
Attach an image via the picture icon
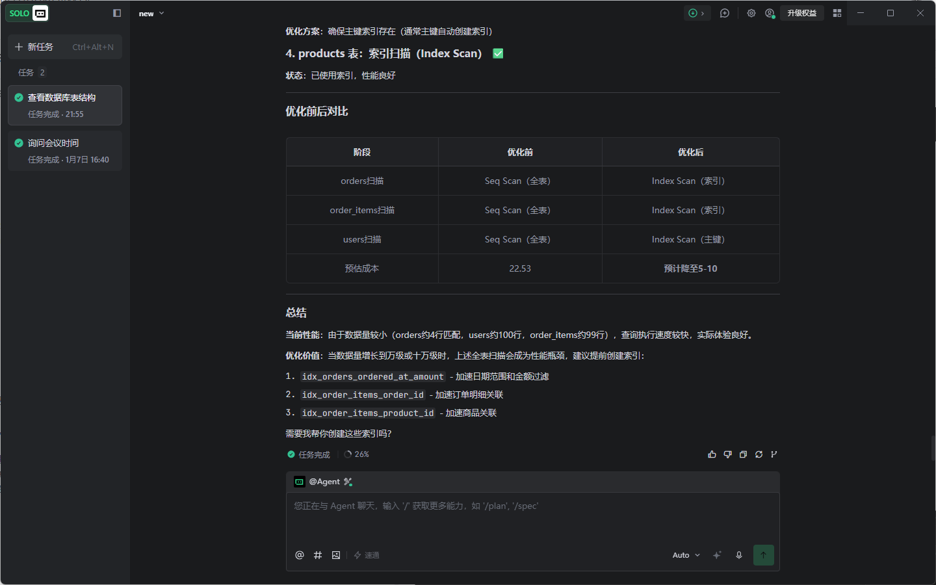tap(336, 555)
